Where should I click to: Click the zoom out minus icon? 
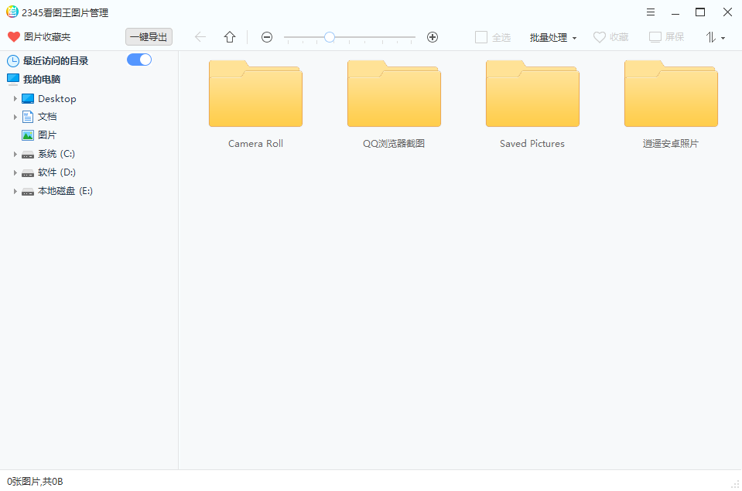coord(267,37)
